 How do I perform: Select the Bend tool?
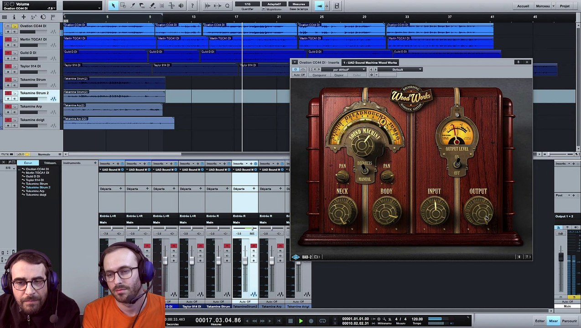point(171,6)
